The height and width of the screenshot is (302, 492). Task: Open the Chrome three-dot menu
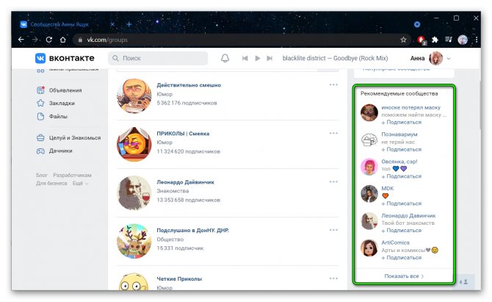(x=477, y=40)
